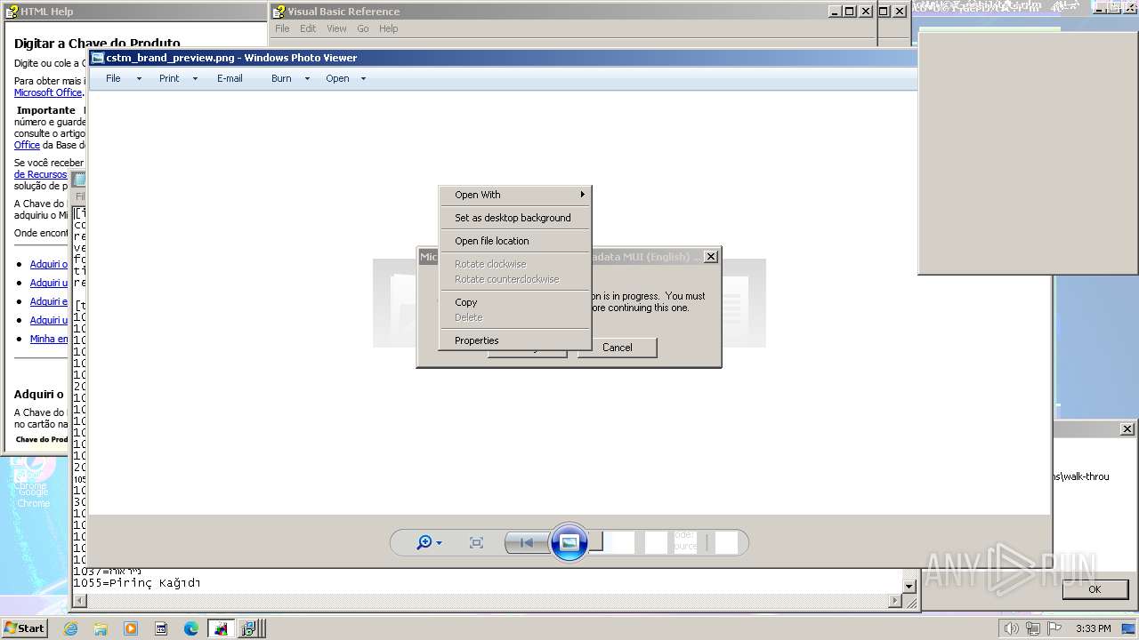The height and width of the screenshot is (640, 1139).
Task: Click the text editor's horizontal scrollbar right arrow
Action: [895, 601]
